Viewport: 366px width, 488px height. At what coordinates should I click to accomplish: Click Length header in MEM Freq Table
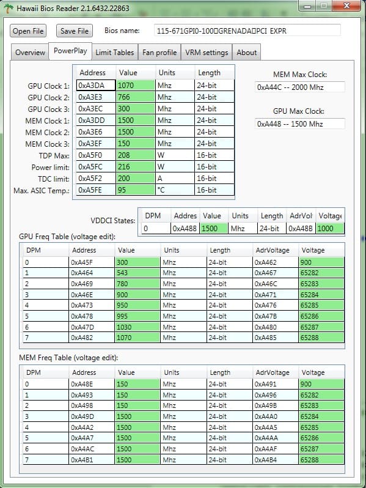[229, 372]
